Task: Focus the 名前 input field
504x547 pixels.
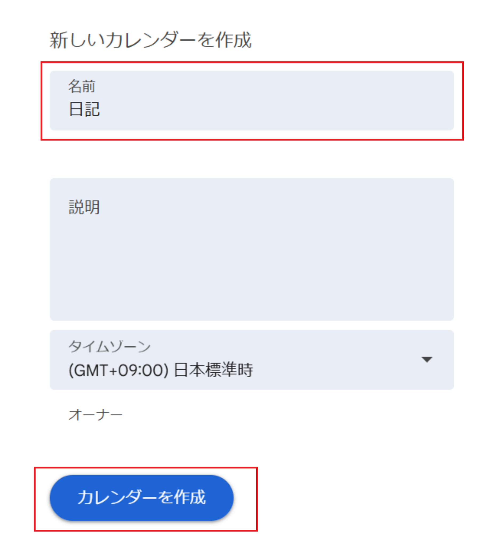Action: pos(251,100)
